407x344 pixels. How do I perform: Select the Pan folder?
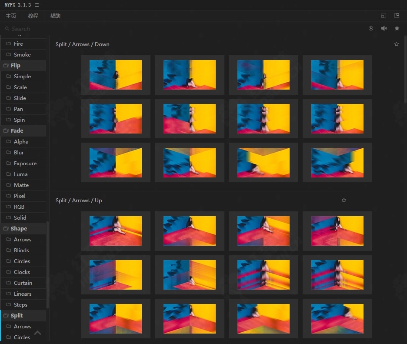[23, 109]
